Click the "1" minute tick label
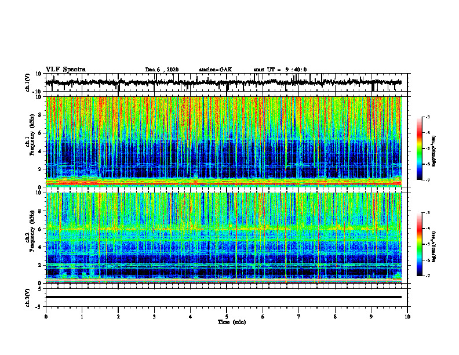 (82, 317)
